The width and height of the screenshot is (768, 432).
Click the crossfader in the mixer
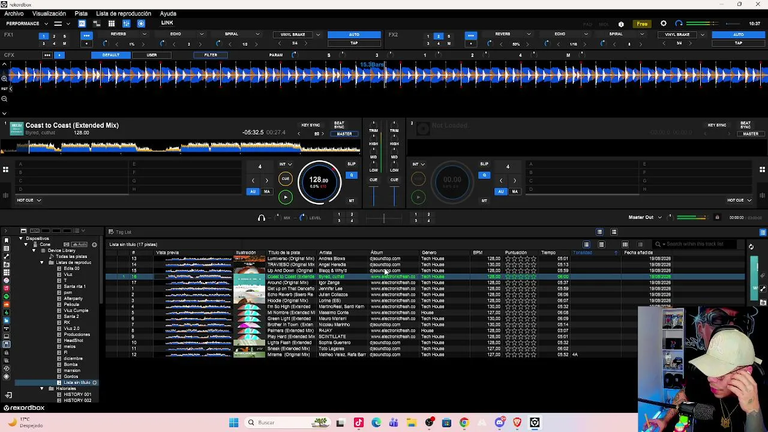click(x=384, y=218)
